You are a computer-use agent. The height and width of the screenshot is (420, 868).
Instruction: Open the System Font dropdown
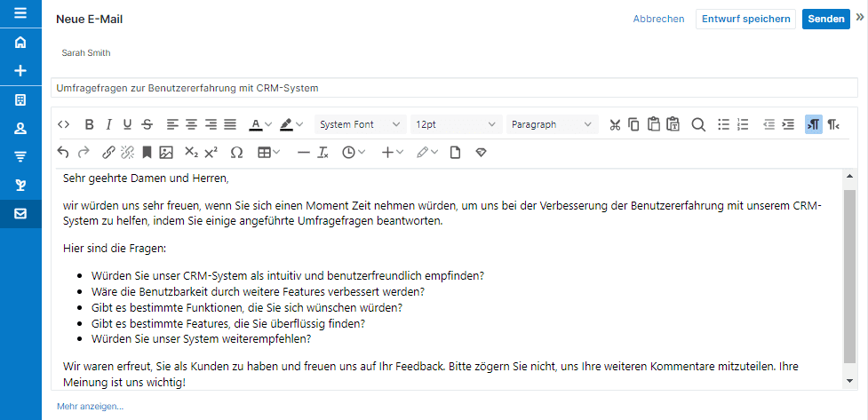360,124
